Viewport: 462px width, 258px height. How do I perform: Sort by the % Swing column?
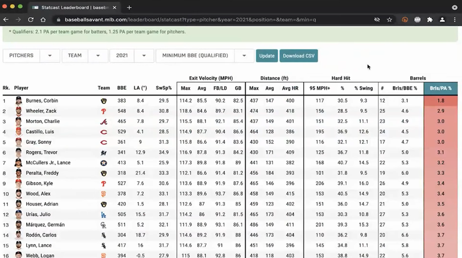(x=364, y=88)
